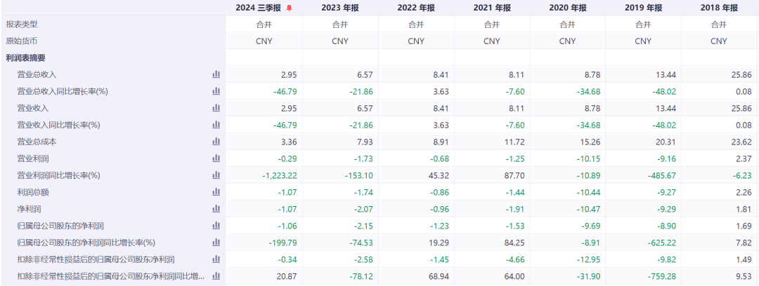Select the 2018 年报 column header
Viewport: 759px width, 286px height.
coord(719,8)
